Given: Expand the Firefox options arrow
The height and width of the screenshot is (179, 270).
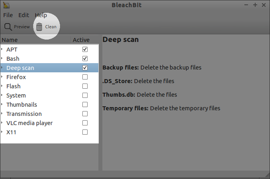Looking at the screenshot, I should 2,77.
